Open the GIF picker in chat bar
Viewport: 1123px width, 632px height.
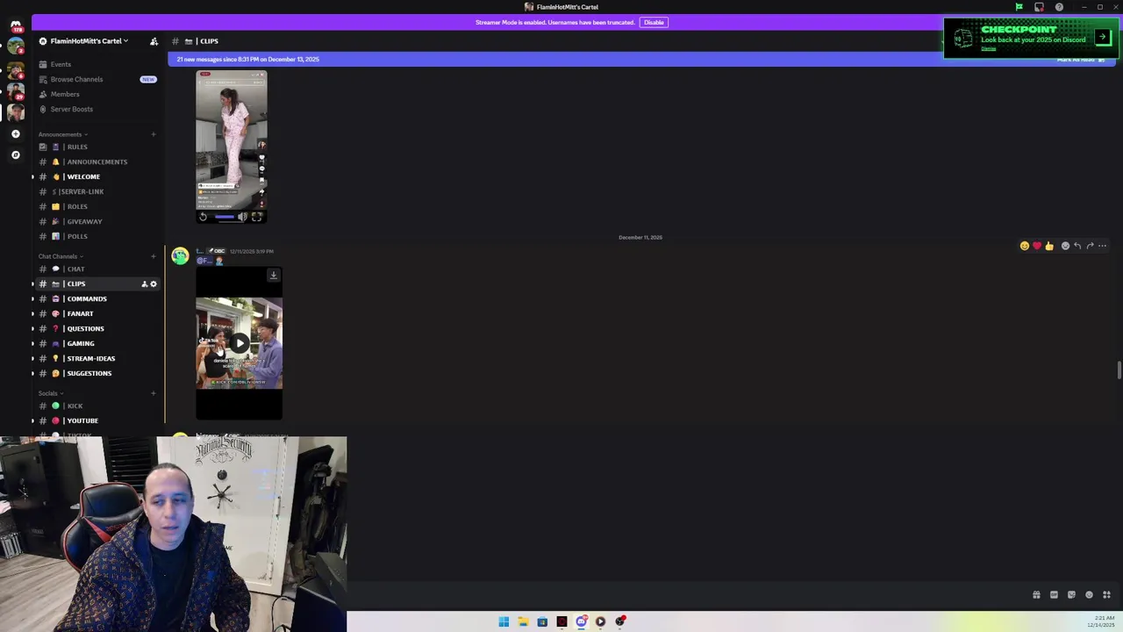1054,594
